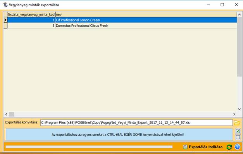The width and height of the screenshot is (243, 154).
Task: Click the vertical scrollbar down arrow
Action: 240,109
